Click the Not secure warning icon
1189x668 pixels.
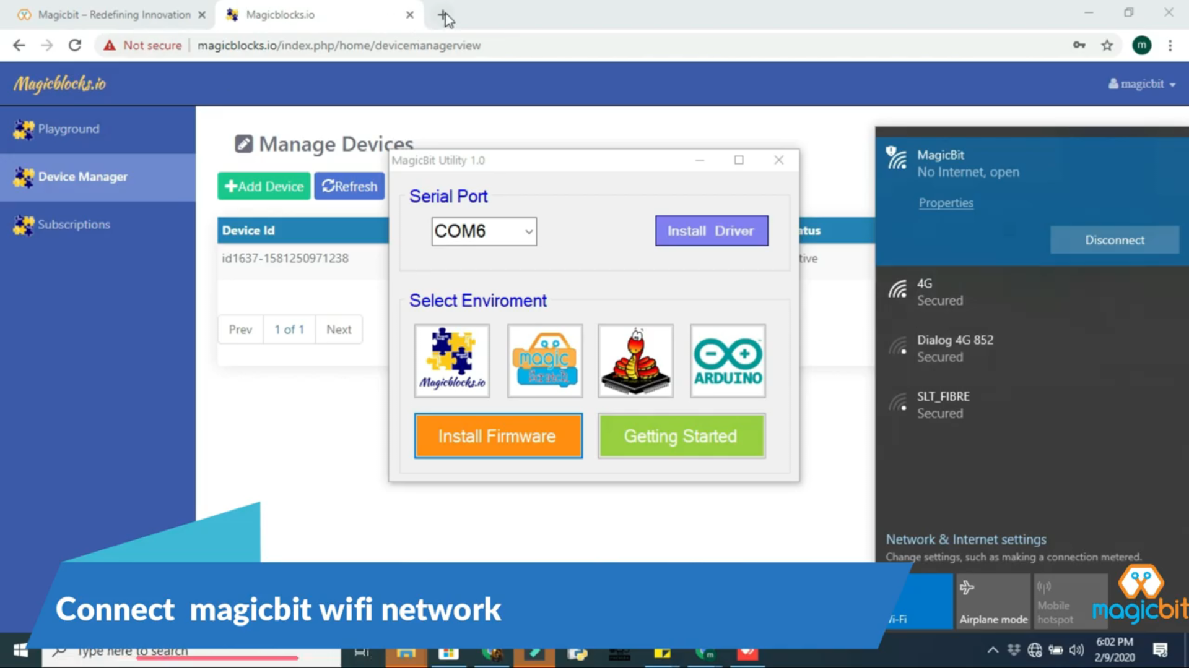[x=110, y=46]
